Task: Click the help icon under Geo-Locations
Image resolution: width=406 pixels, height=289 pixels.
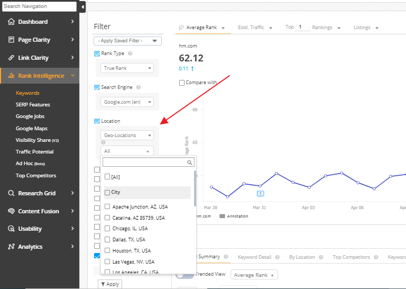Action: (103, 142)
